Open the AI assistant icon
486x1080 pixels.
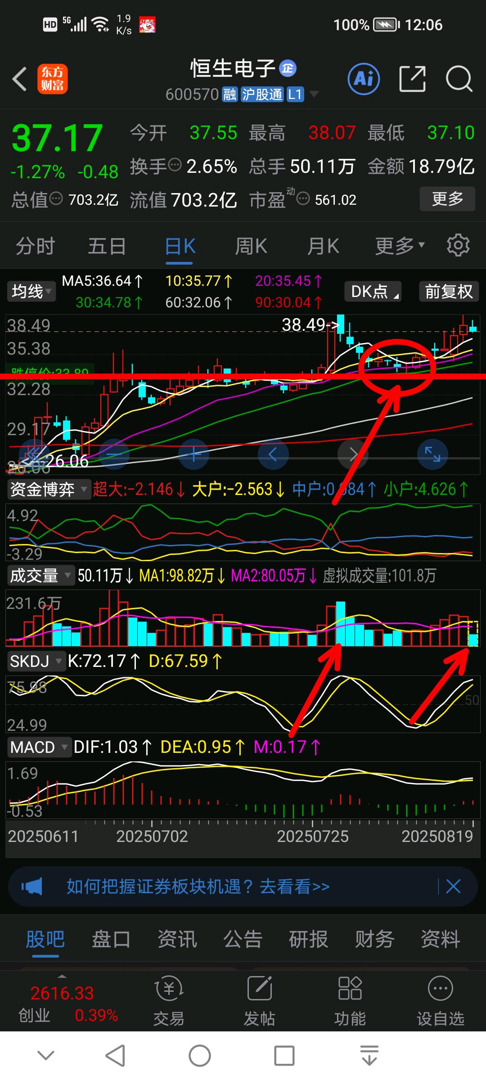tap(364, 79)
